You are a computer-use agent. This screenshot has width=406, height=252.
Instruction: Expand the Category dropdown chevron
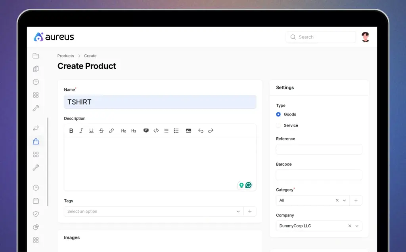coord(345,200)
